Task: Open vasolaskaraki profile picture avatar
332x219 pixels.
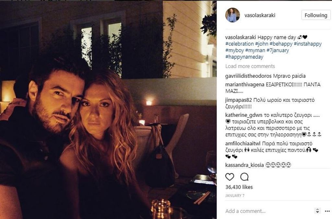Action: point(232,15)
